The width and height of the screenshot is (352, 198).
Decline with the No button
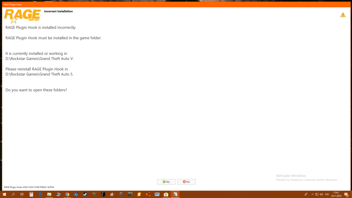coord(186,182)
